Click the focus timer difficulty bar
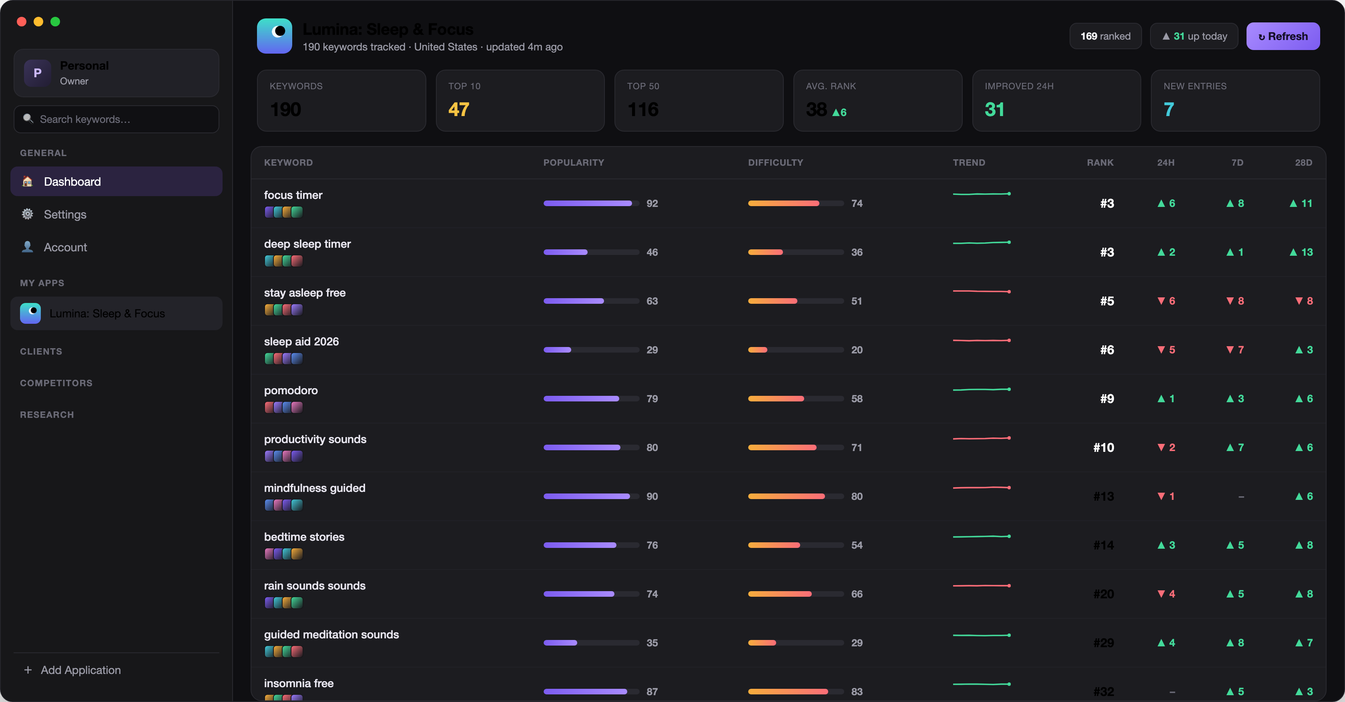This screenshot has height=702, width=1345. click(x=796, y=203)
